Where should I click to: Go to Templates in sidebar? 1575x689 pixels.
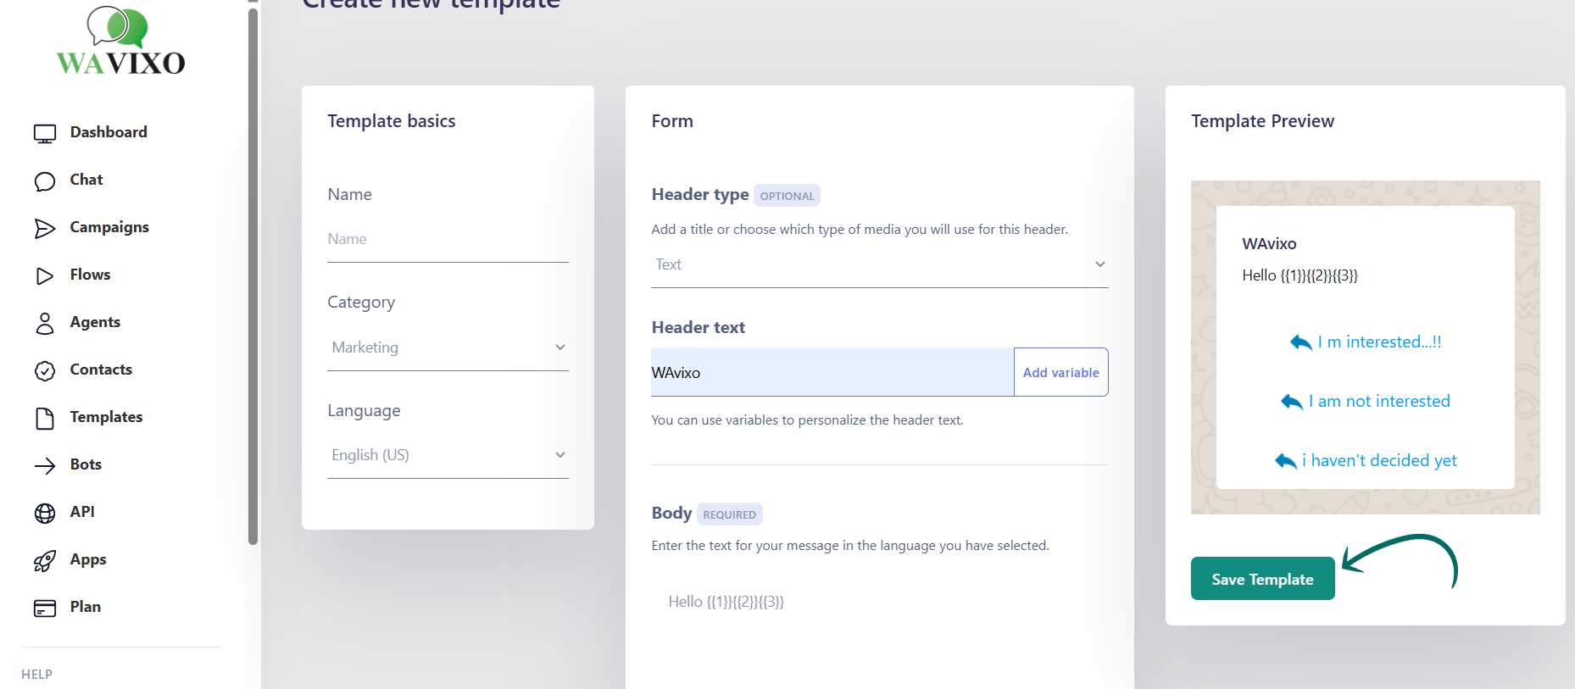(x=106, y=417)
